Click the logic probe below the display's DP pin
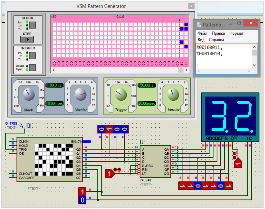The height and width of the screenshot is (209, 265). click(x=238, y=163)
